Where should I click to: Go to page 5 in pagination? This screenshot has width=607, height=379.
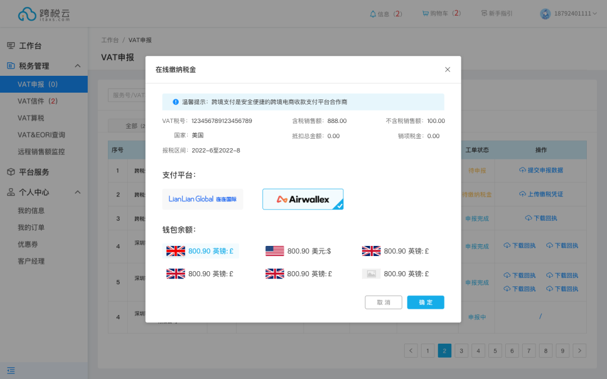(495, 350)
